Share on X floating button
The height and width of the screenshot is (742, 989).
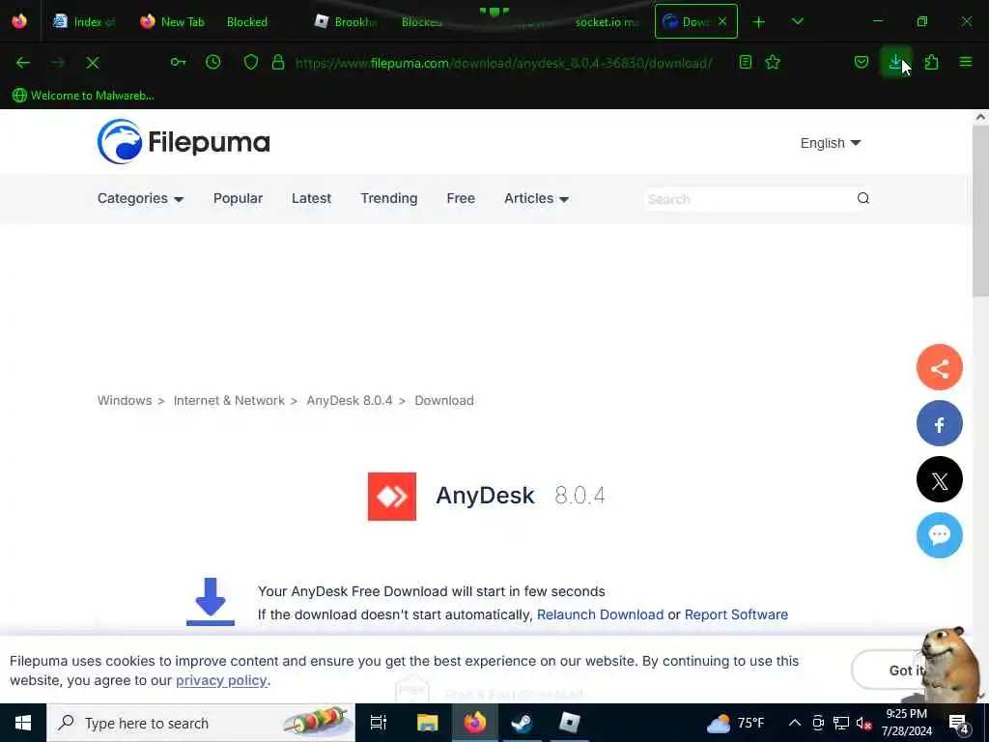[x=939, y=479]
